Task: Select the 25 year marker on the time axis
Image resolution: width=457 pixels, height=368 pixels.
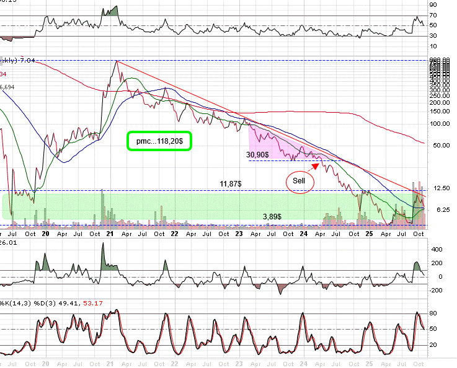Action: pyautogui.click(x=368, y=234)
